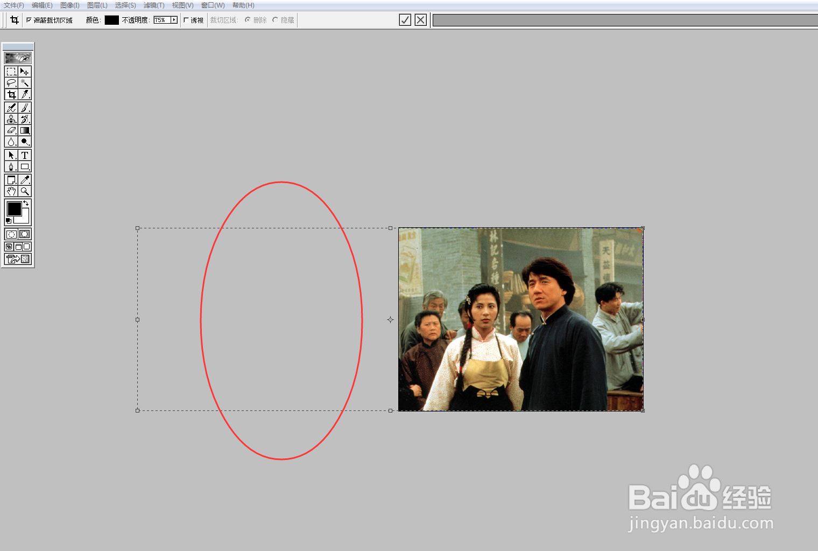Select the Eyedropper tool
818x551 pixels.
tap(25, 180)
